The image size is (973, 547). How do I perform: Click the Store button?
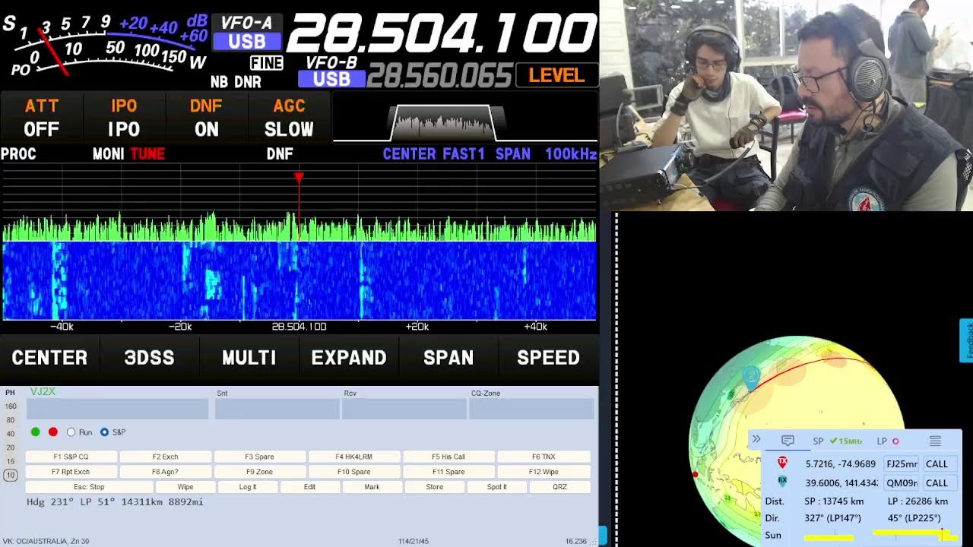click(x=434, y=487)
